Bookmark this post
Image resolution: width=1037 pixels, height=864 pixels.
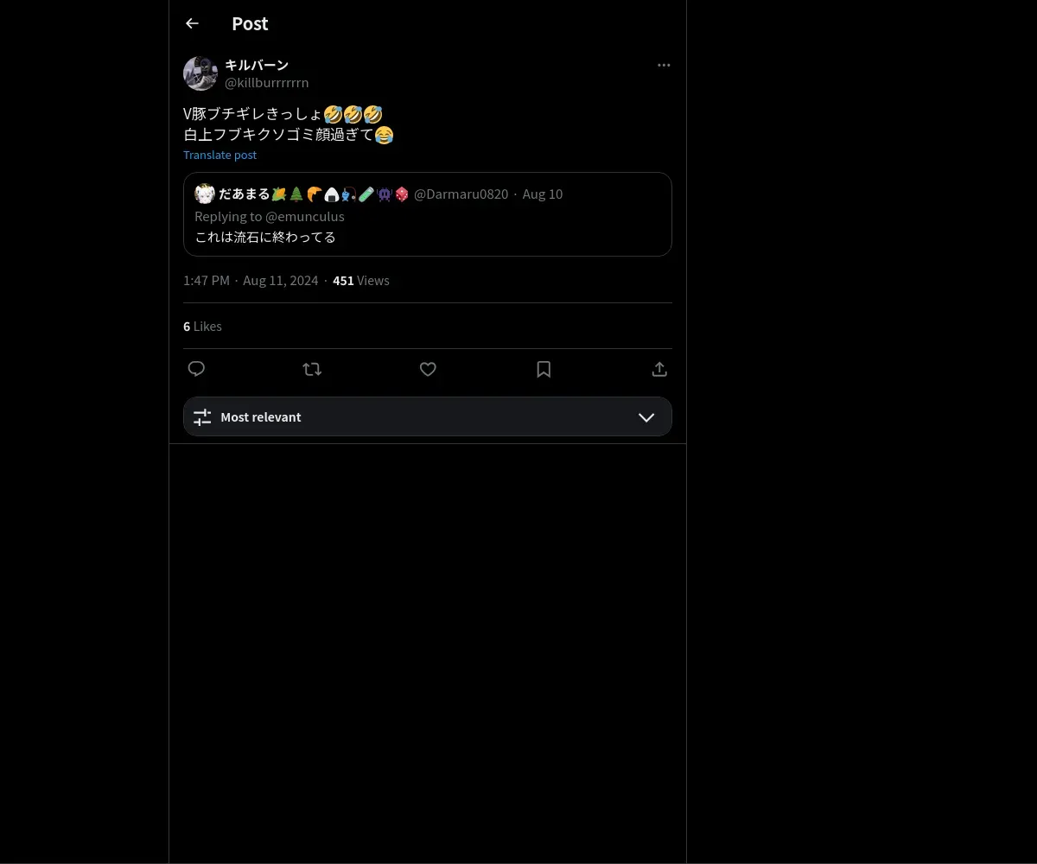point(544,369)
